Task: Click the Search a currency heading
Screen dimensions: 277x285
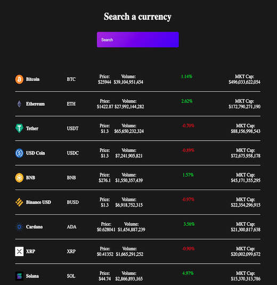Action: pos(137,17)
